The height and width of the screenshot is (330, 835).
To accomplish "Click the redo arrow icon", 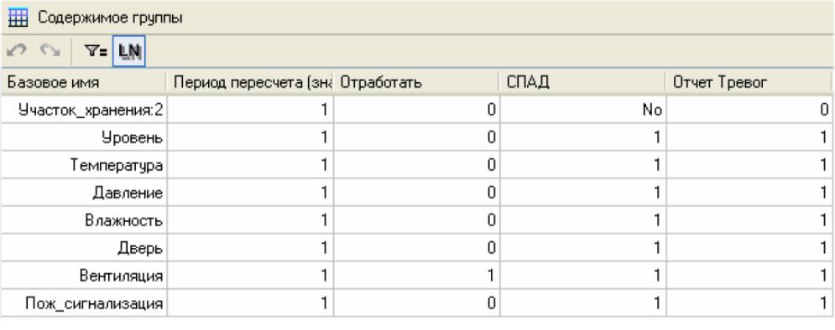I will [50, 51].
